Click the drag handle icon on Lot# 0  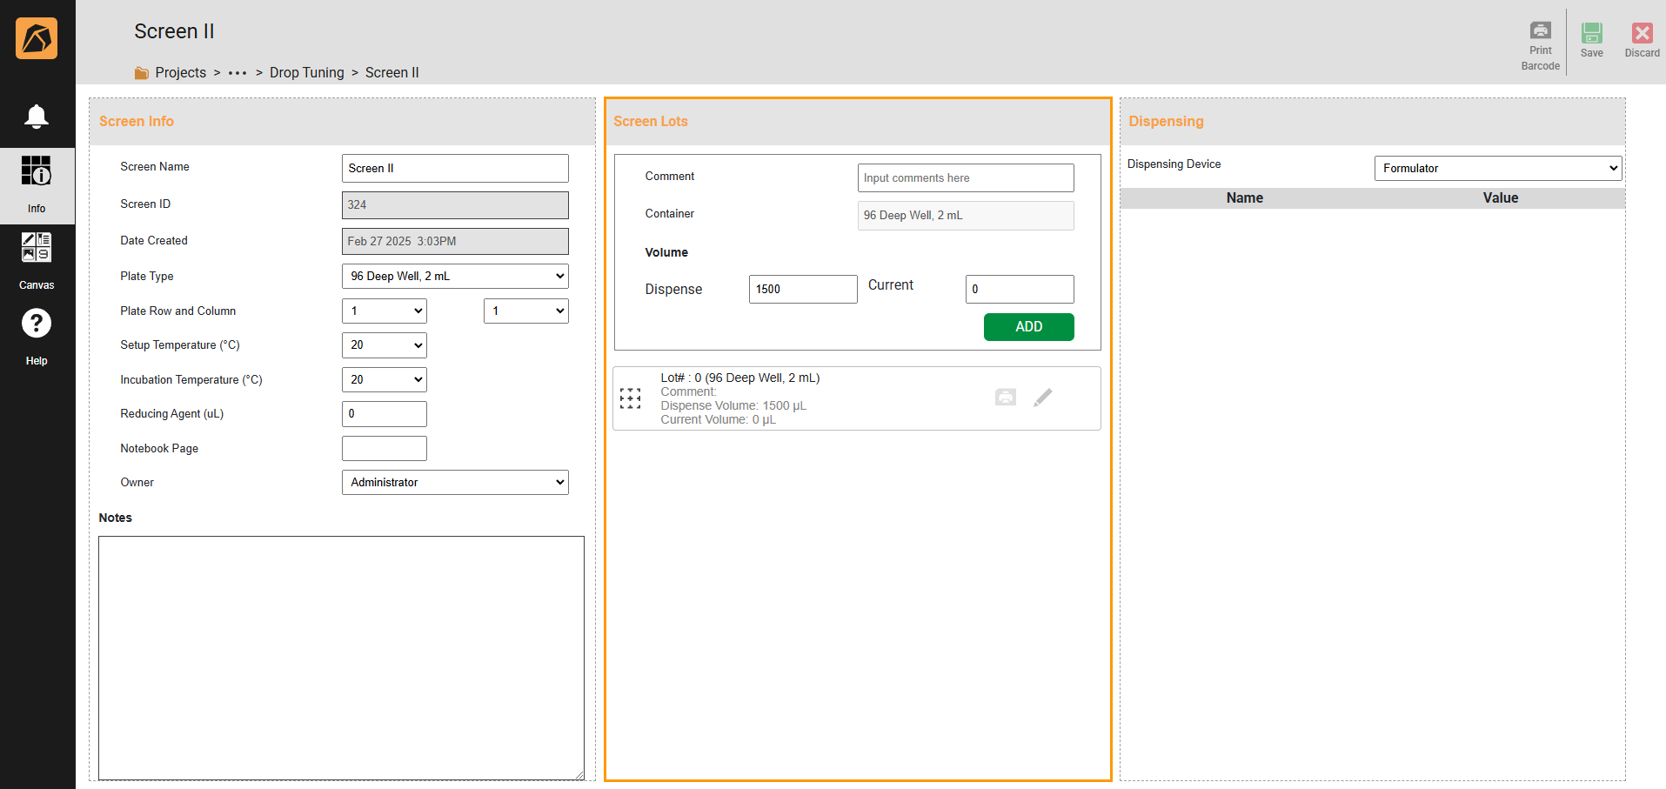(630, 398)
